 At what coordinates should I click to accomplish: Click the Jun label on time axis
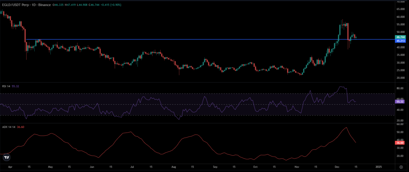[x=91, y=166]
